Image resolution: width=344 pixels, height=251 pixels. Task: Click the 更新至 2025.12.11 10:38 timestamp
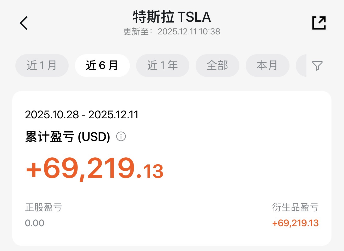[x=172, y=32]
